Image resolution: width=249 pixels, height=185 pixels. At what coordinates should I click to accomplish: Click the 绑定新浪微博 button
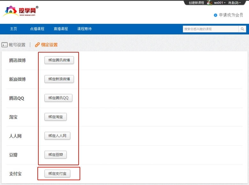click(59, 79)
